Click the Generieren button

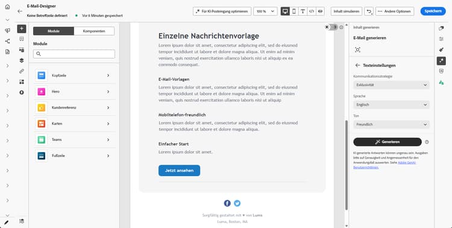[x=388, y=142]
